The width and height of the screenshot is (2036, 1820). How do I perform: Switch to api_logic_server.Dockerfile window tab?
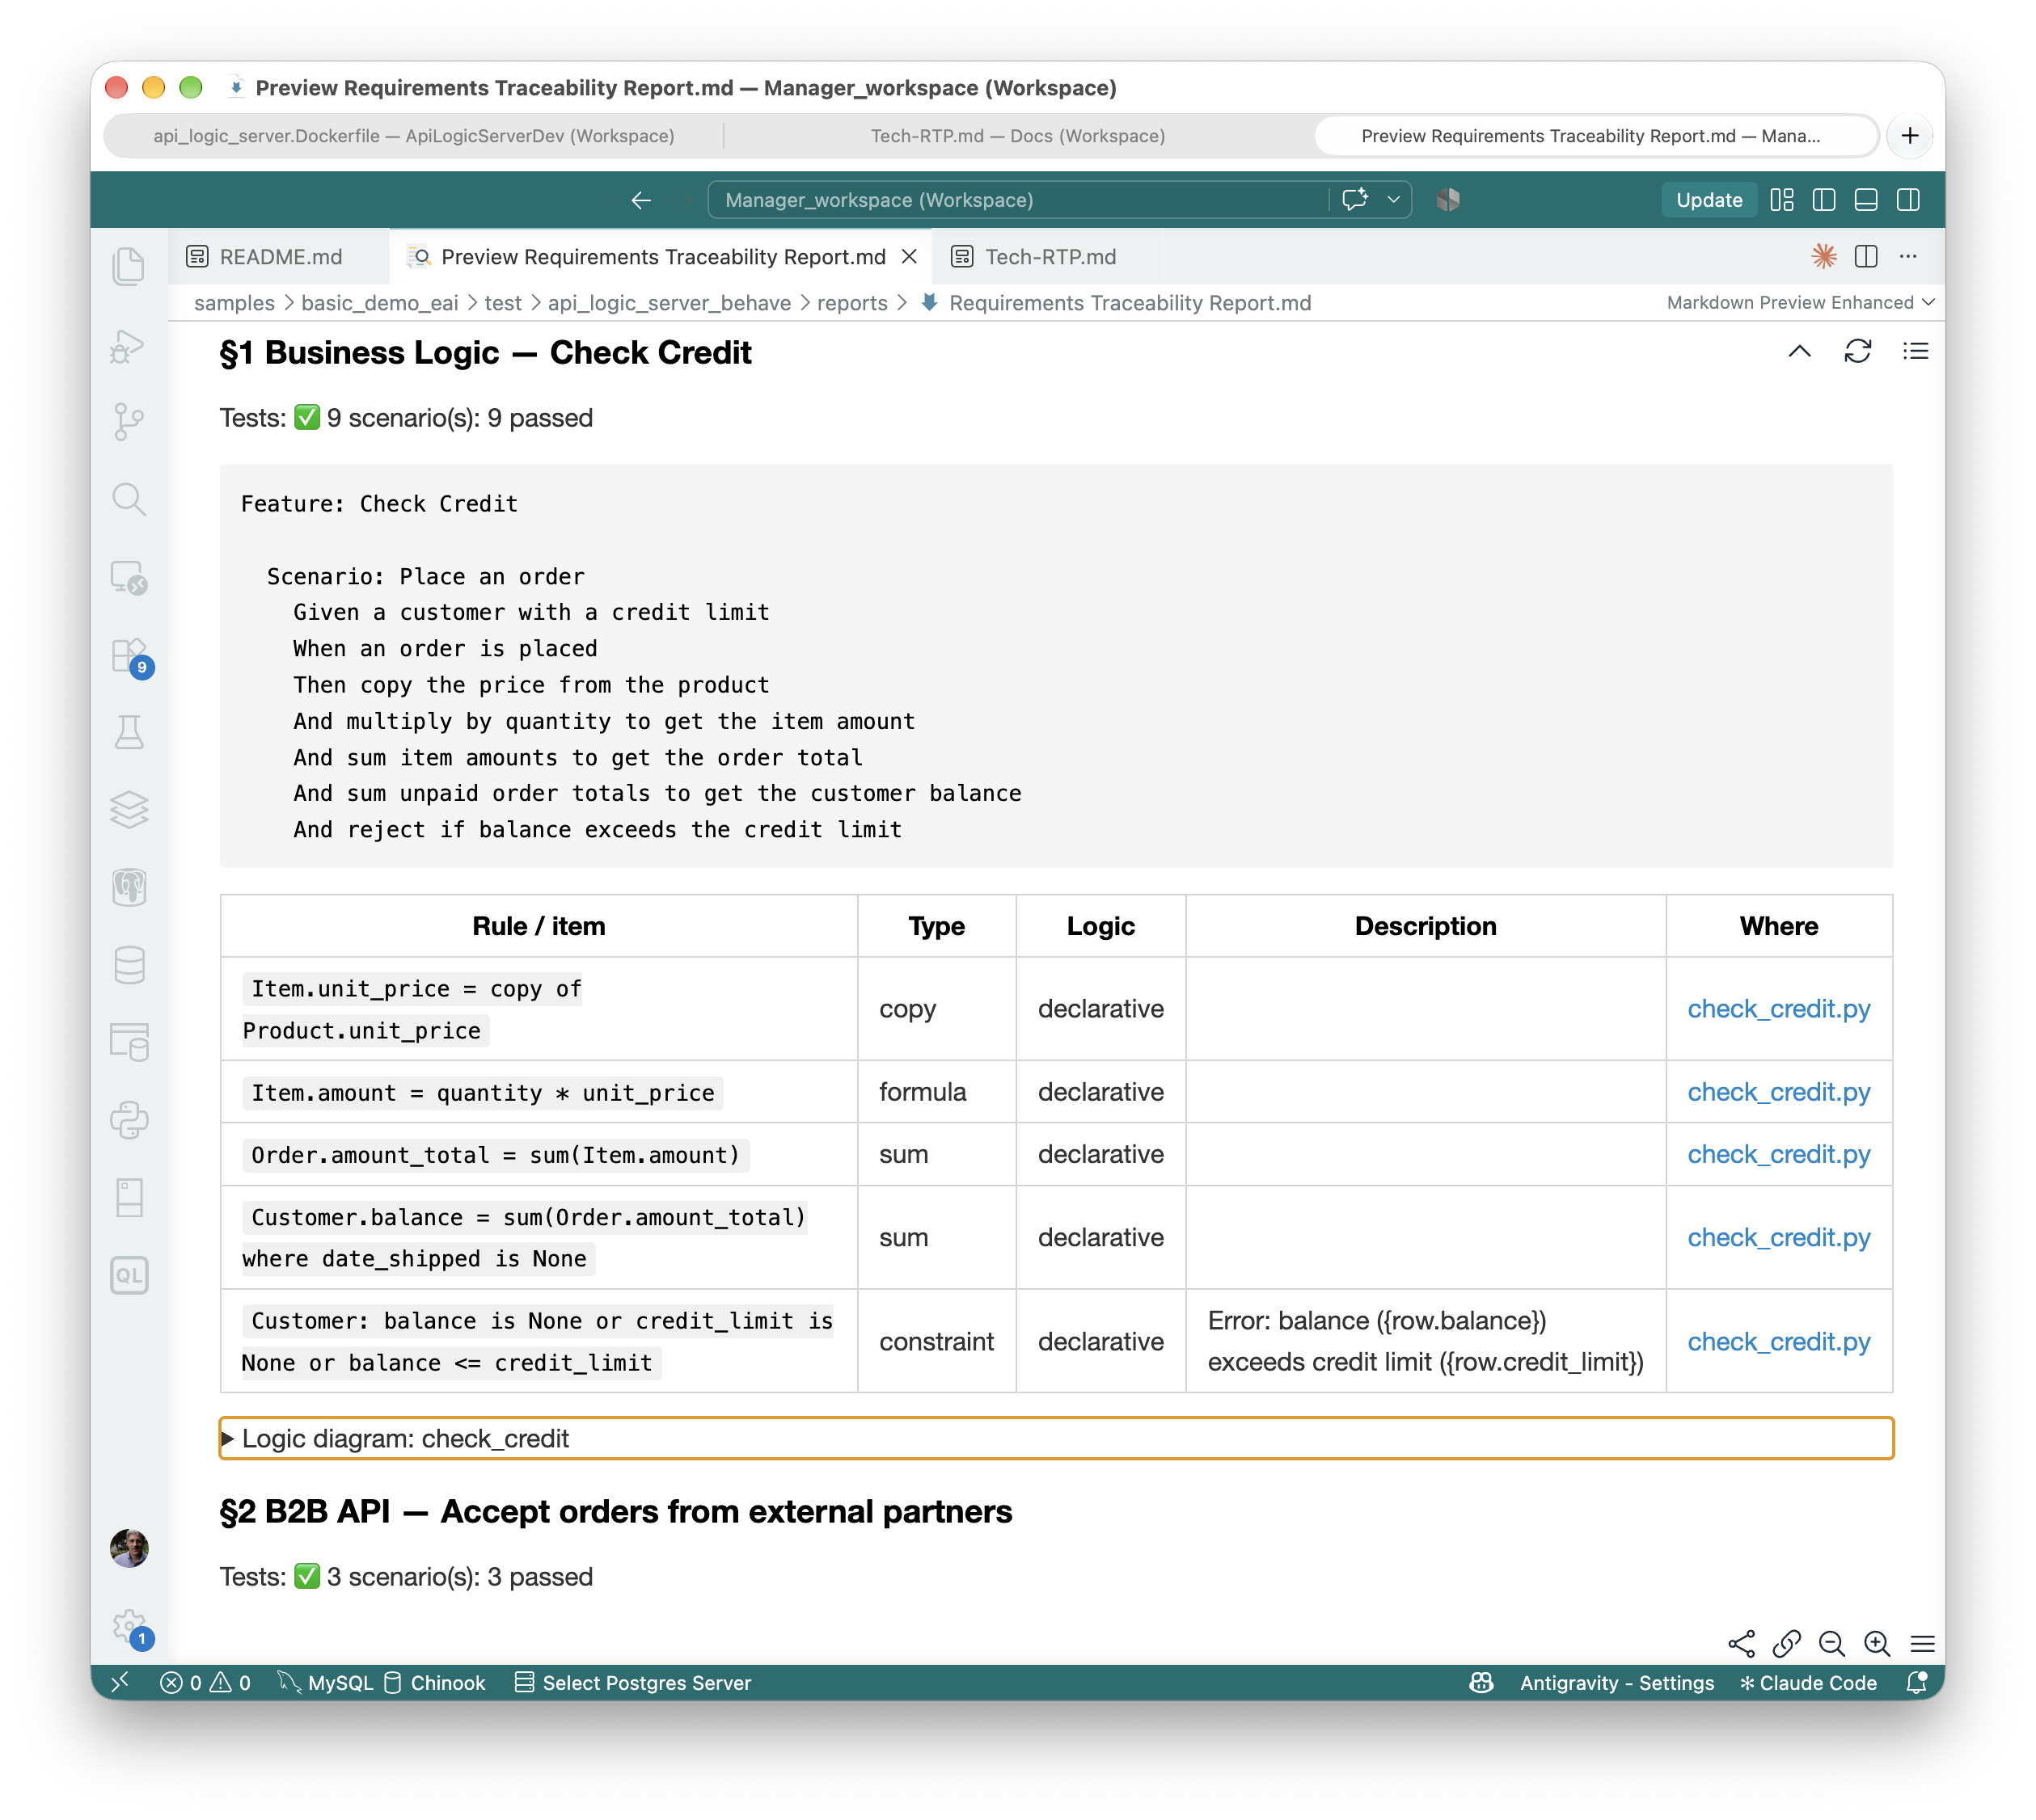(413, 136)
